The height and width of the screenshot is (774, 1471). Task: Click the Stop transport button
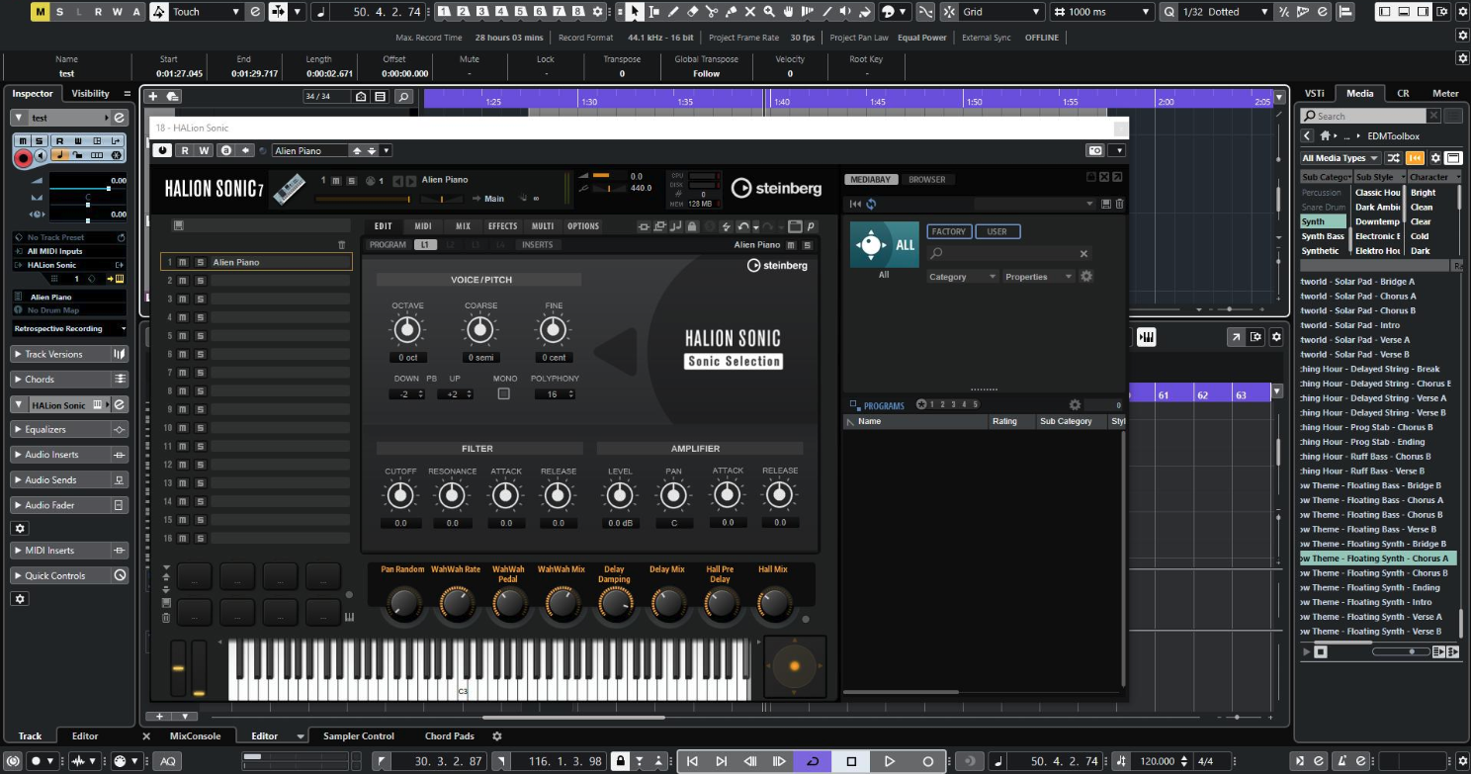(851, 761)
